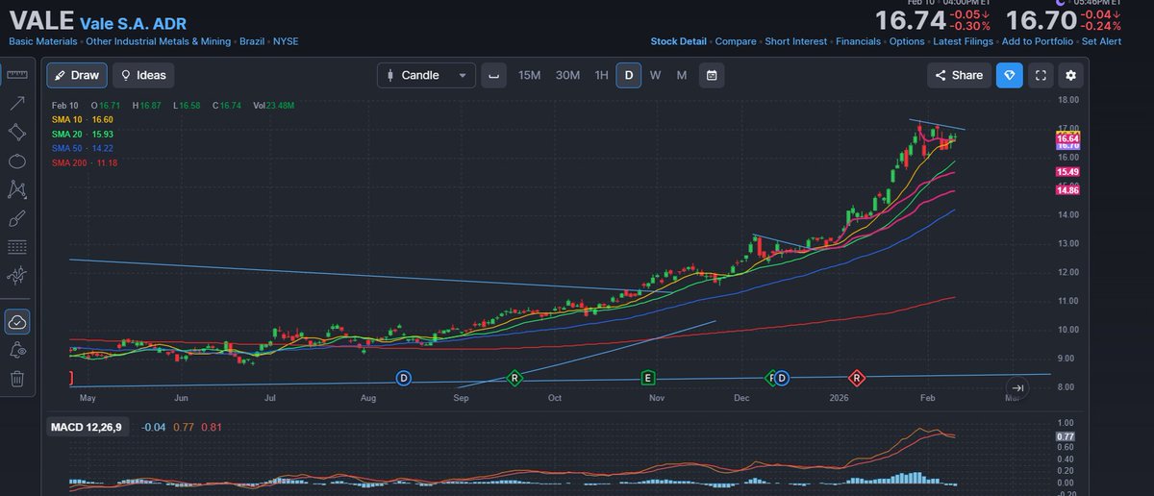Image resolution: width=1154 pixels, height=496 pixels.
Task: Select the ellipse drawing tool
Action: (x=16, y=161)
